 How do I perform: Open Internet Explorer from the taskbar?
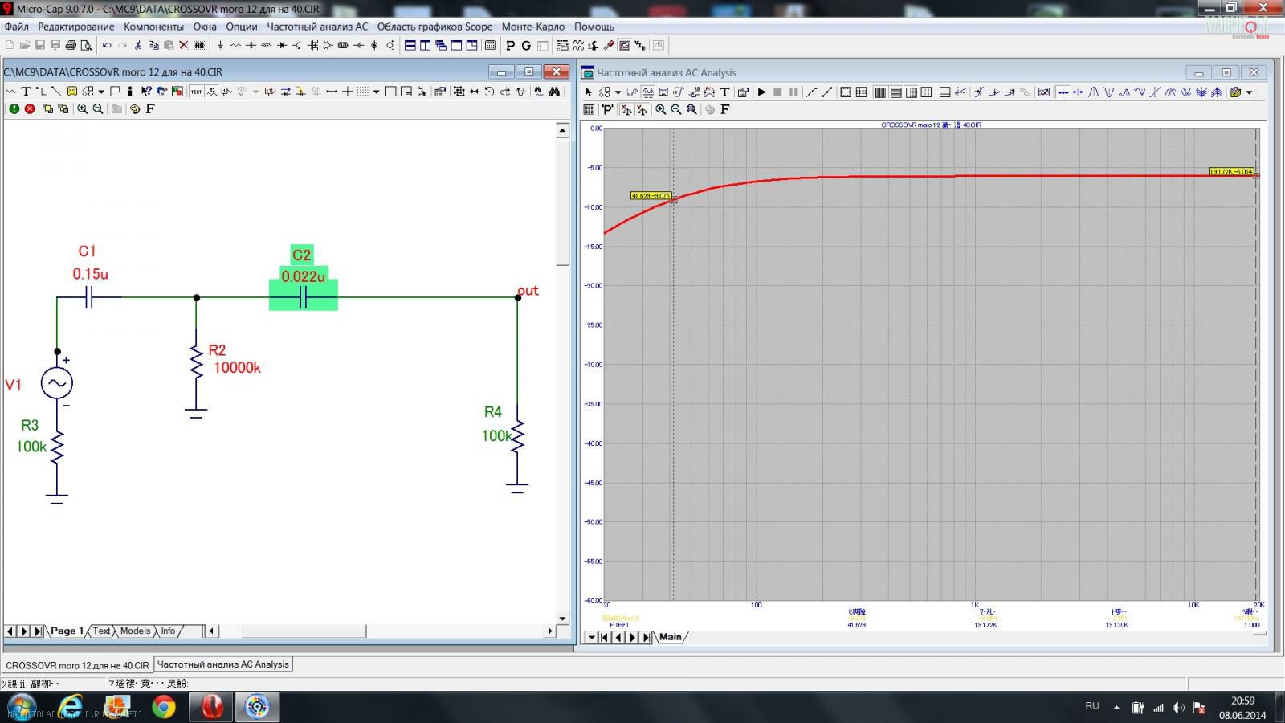pyautogui.click(x=71, y=707)
